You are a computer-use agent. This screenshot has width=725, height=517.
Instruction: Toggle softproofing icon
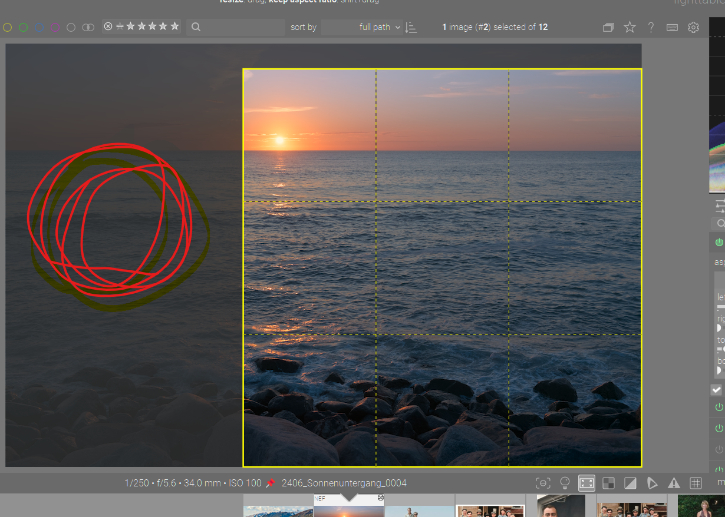[652, 483]
